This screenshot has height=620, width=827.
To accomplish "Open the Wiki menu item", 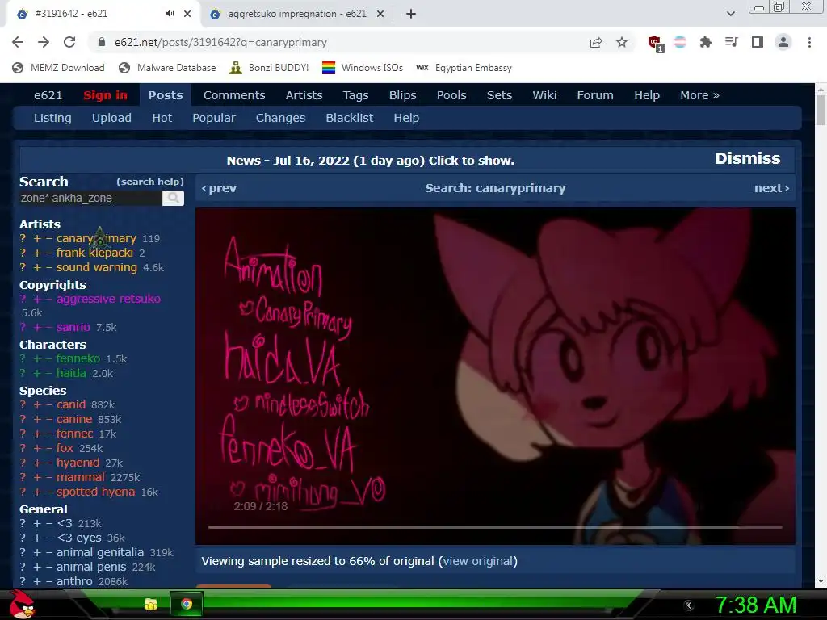I will tap(544, 95).
